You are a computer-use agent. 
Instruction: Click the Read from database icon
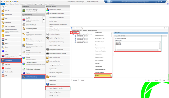(3, 26)
